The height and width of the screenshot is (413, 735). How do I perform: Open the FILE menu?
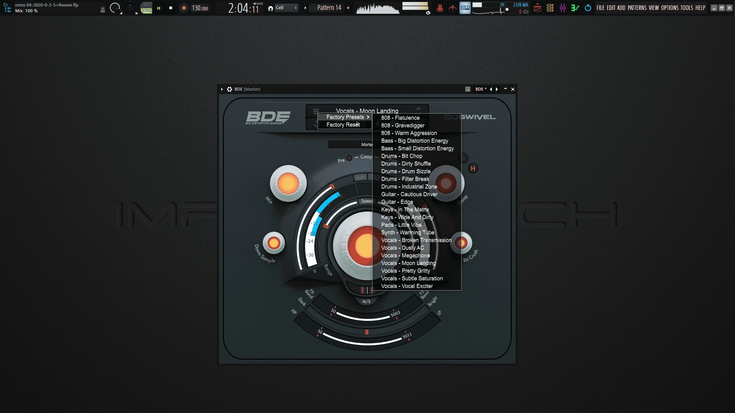[601, 8]
